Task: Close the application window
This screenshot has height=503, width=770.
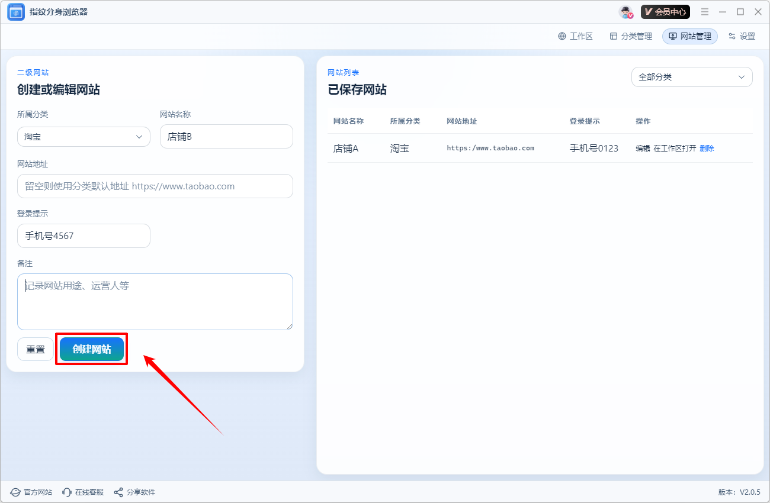Action: pos(758,12)
